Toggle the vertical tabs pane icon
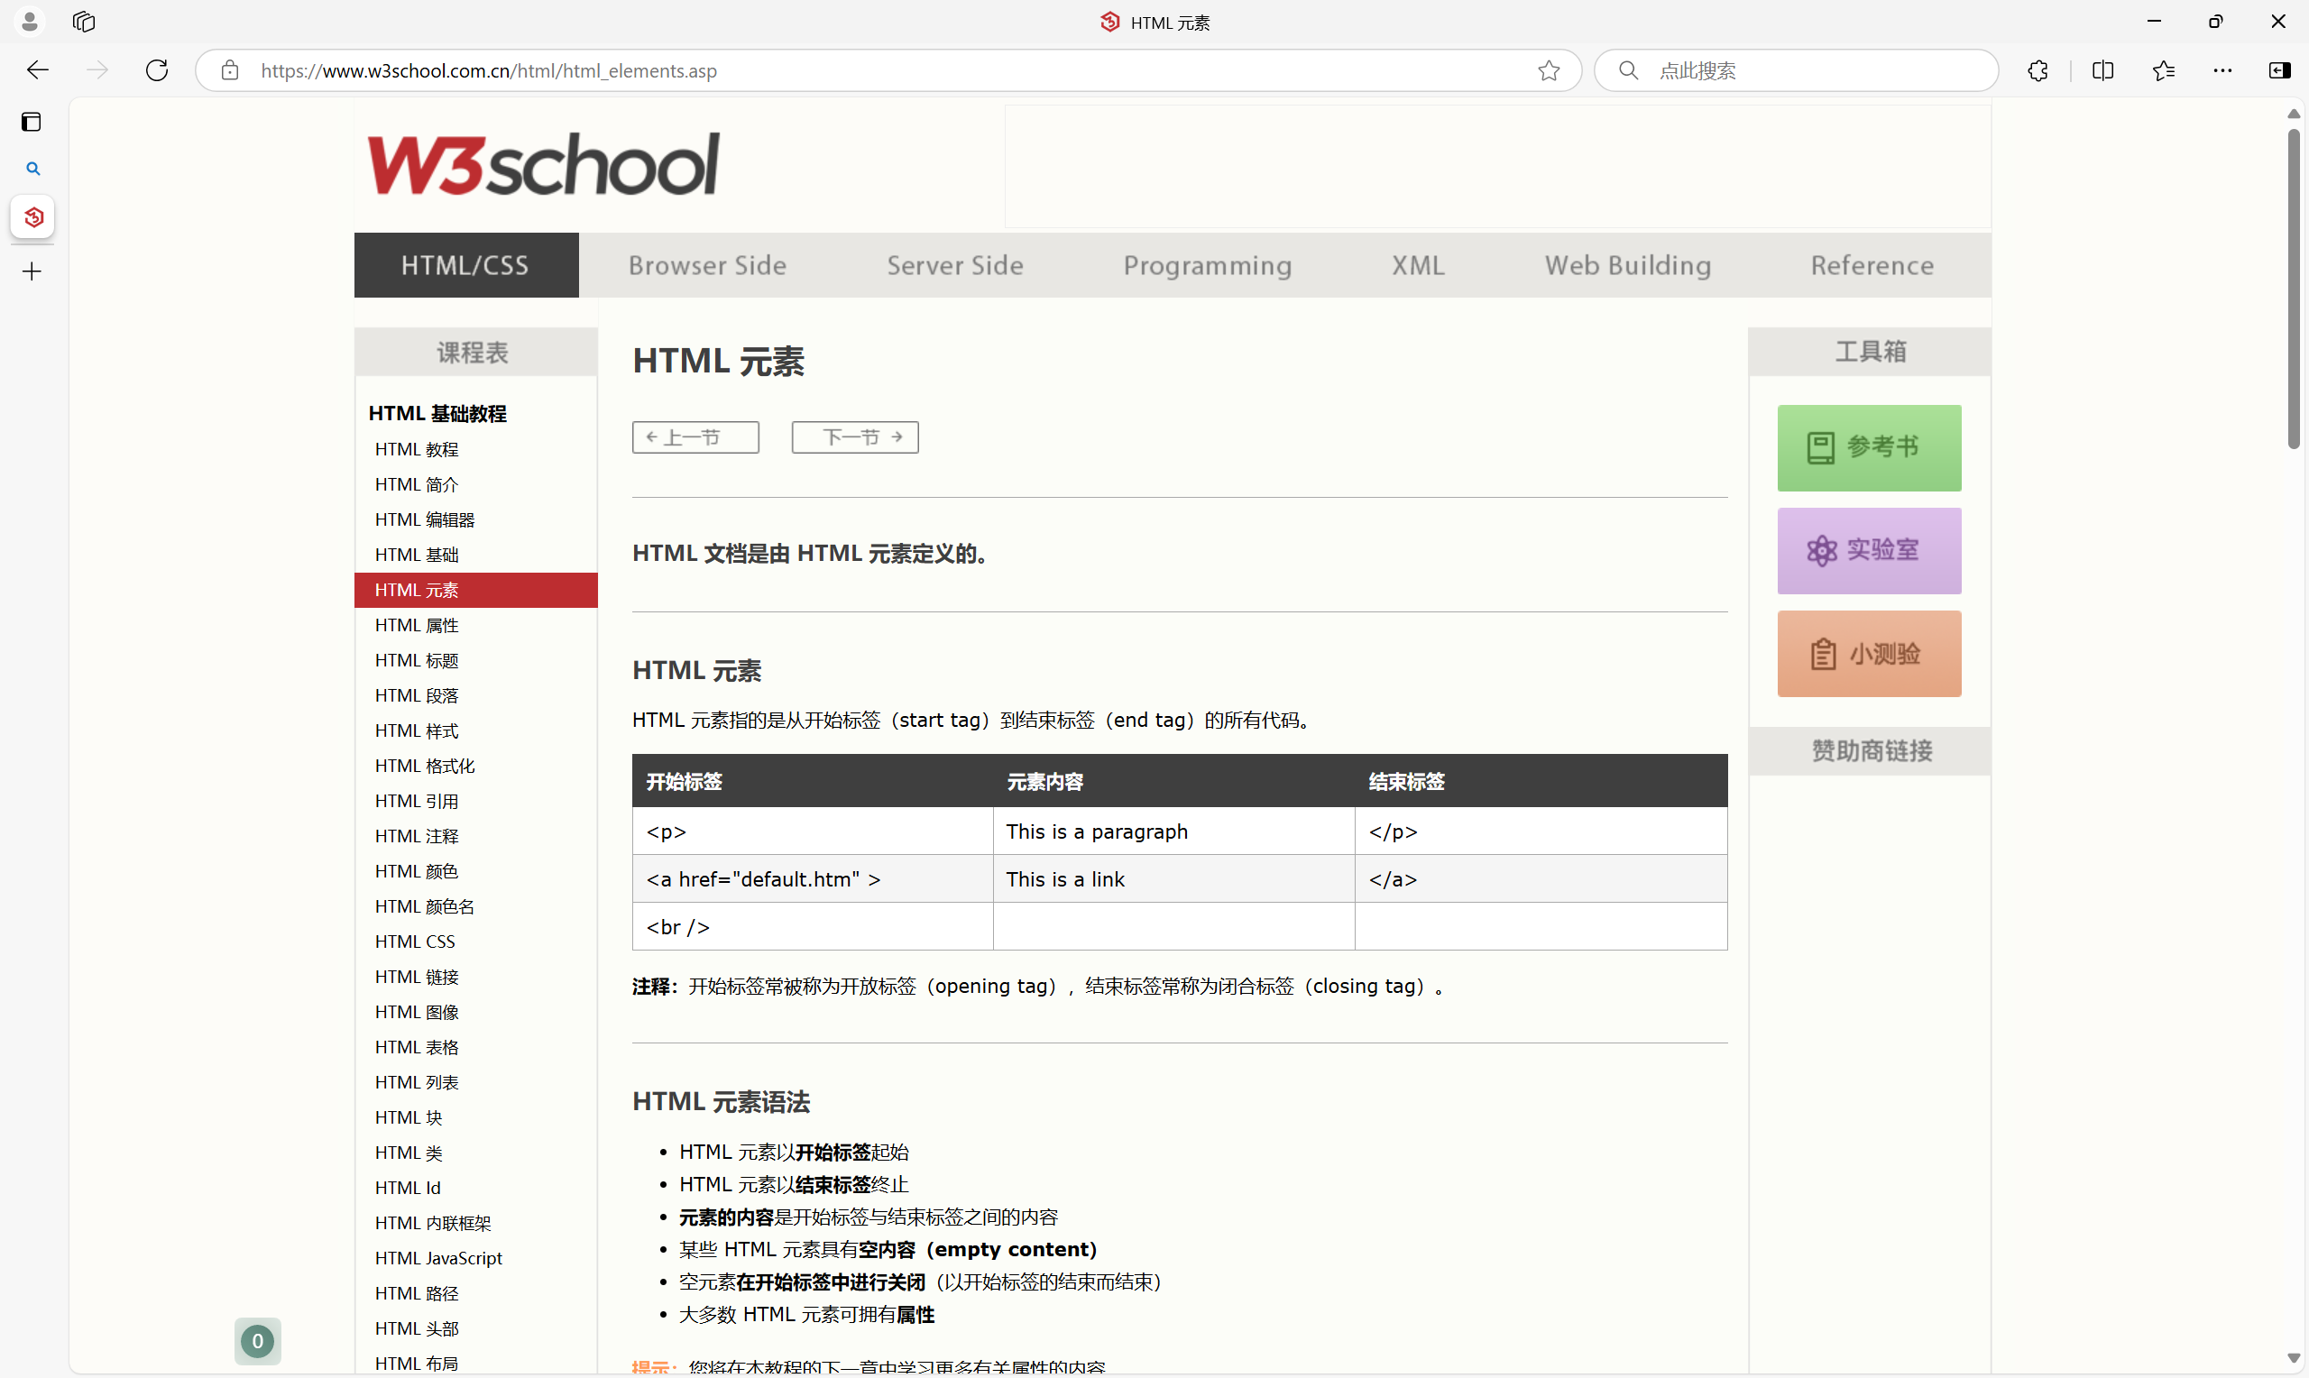2309x1378 pixels. tap(32, 122)
